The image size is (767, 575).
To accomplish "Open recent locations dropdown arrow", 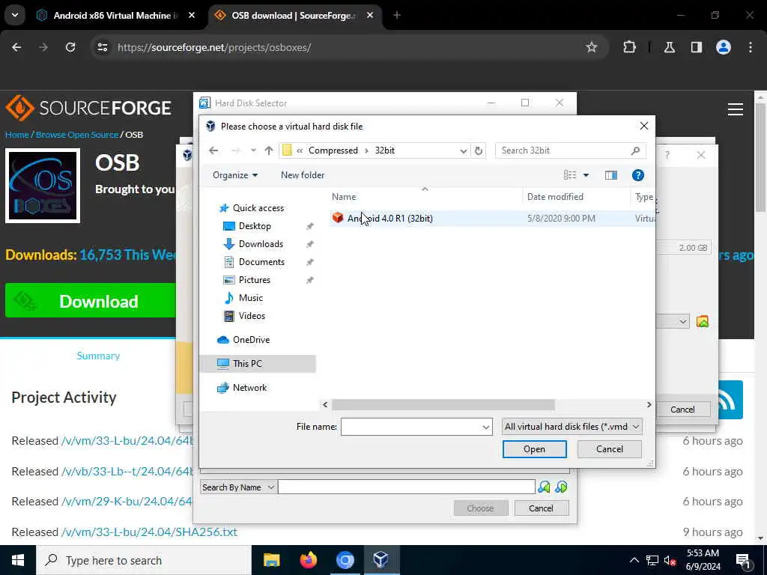I will click(253, 150).
